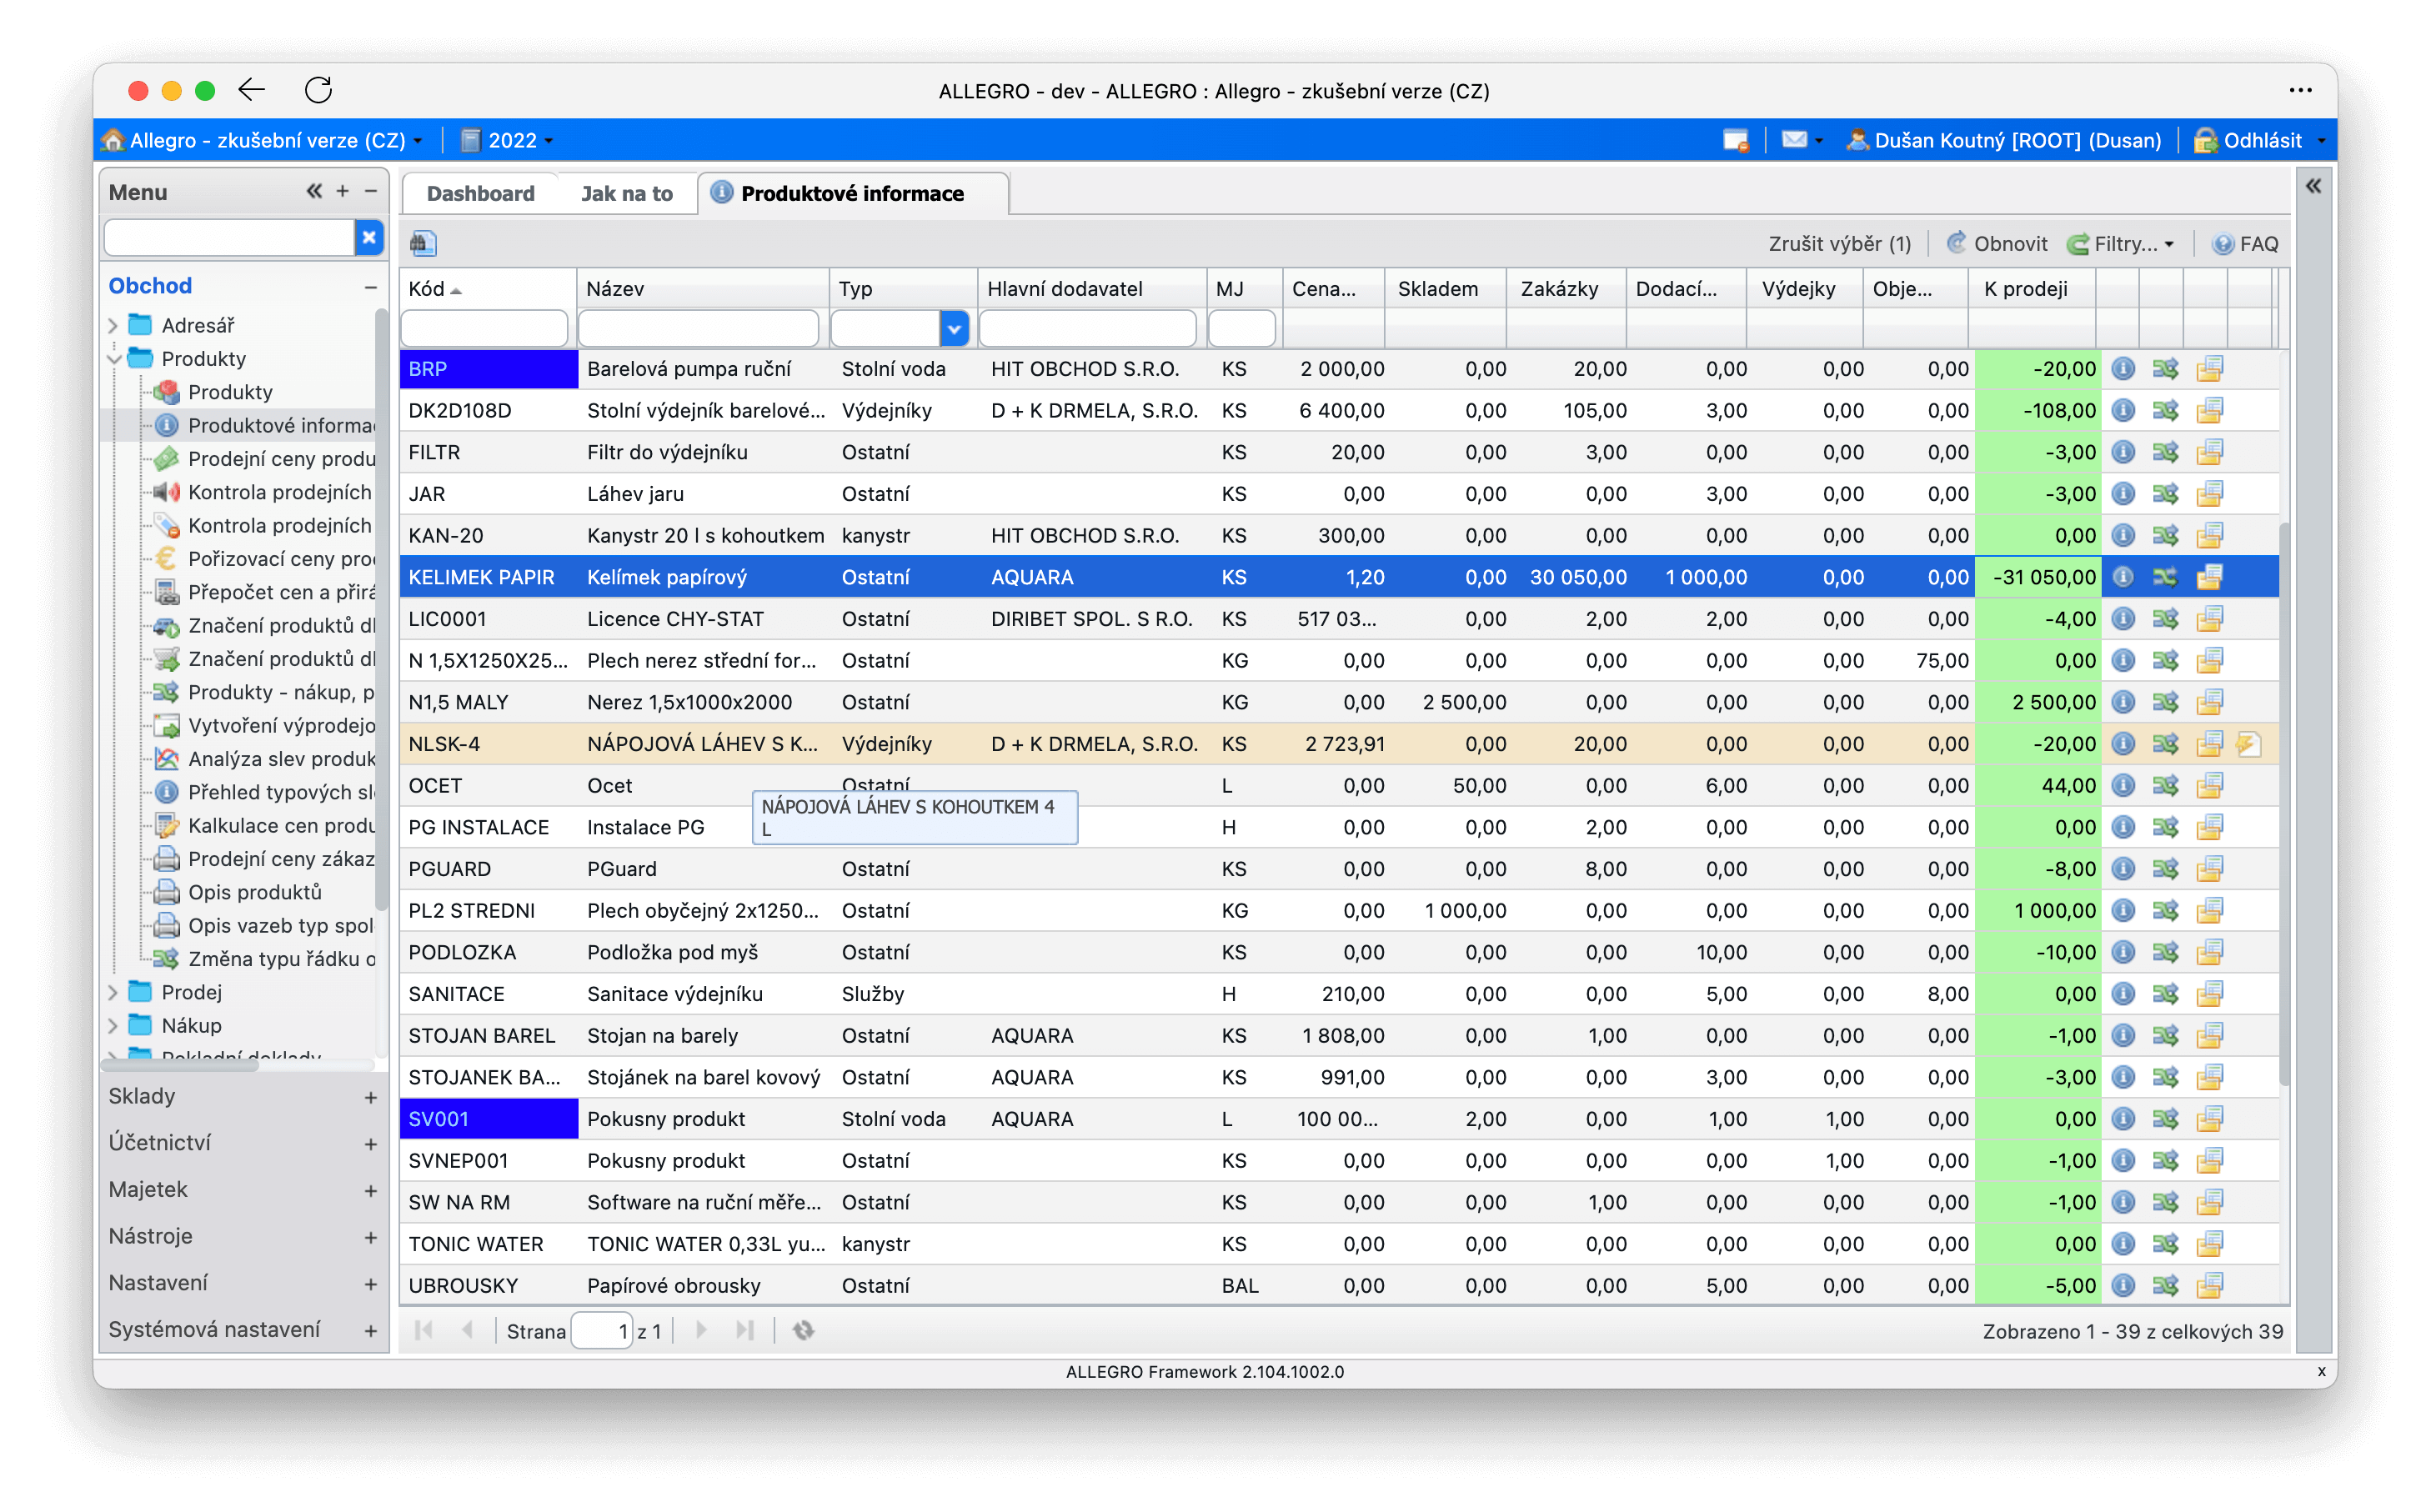Expand the Nákup tree folder
2431x1512 pixels.
pyautogui.click(x=113, y=1025)
